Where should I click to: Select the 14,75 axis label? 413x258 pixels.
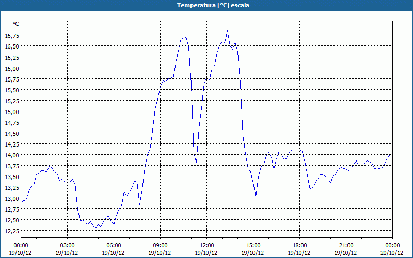tap(12, 122)
